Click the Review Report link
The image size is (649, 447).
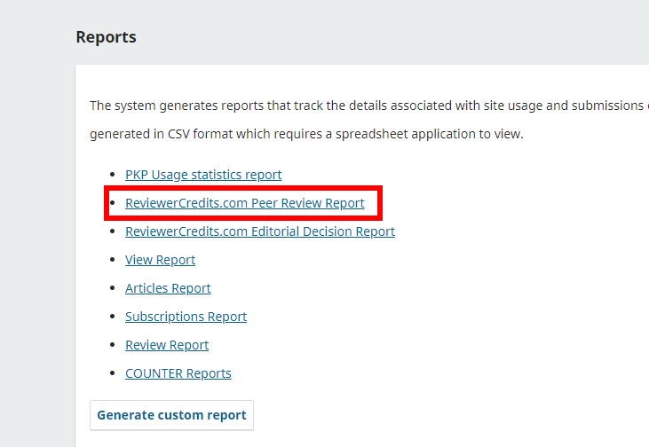click(x=167, y=345)
